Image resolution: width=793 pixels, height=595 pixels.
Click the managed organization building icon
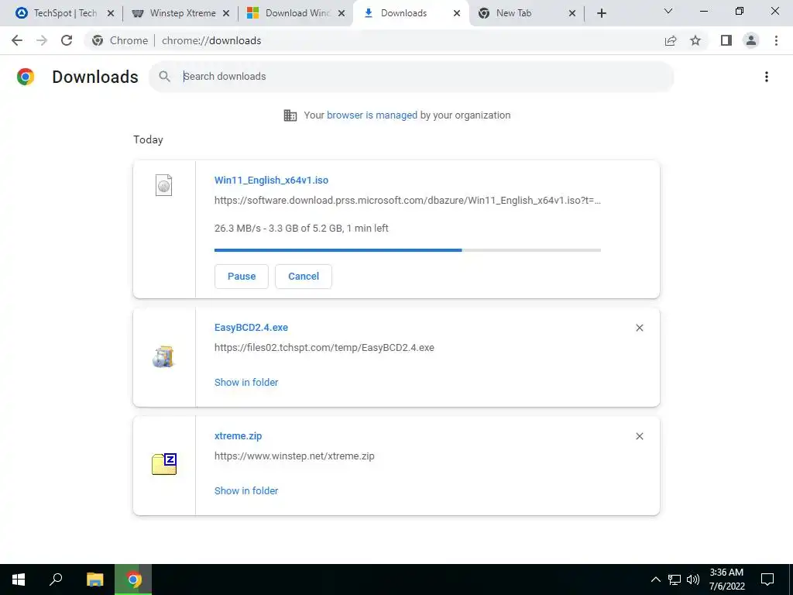[x=290, y=115]
